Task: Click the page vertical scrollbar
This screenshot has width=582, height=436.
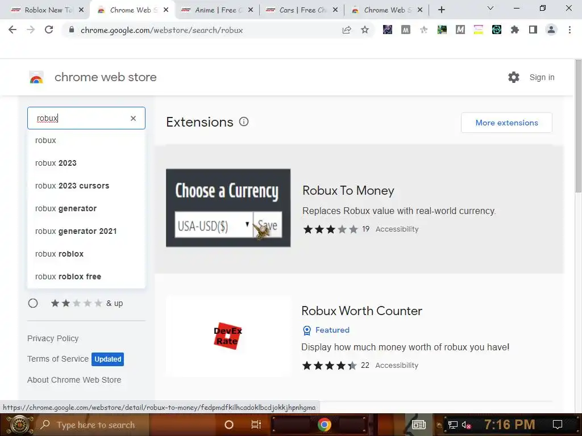Action: click(578, 126)
